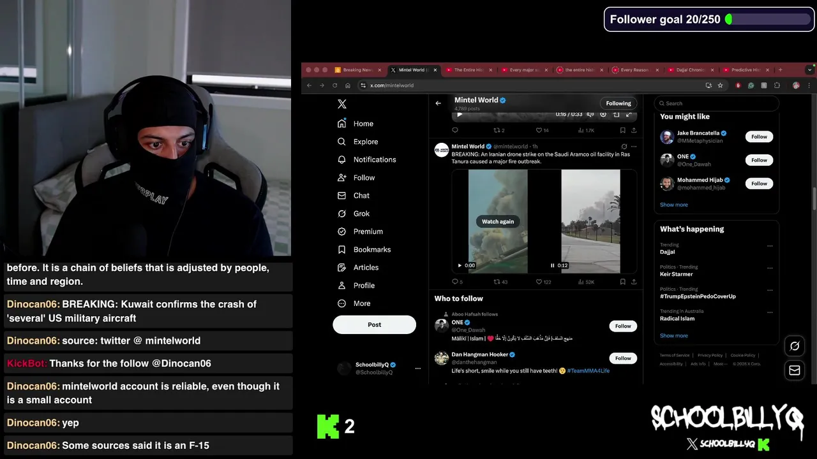Open options for Dajjal trend

(770, 245)
